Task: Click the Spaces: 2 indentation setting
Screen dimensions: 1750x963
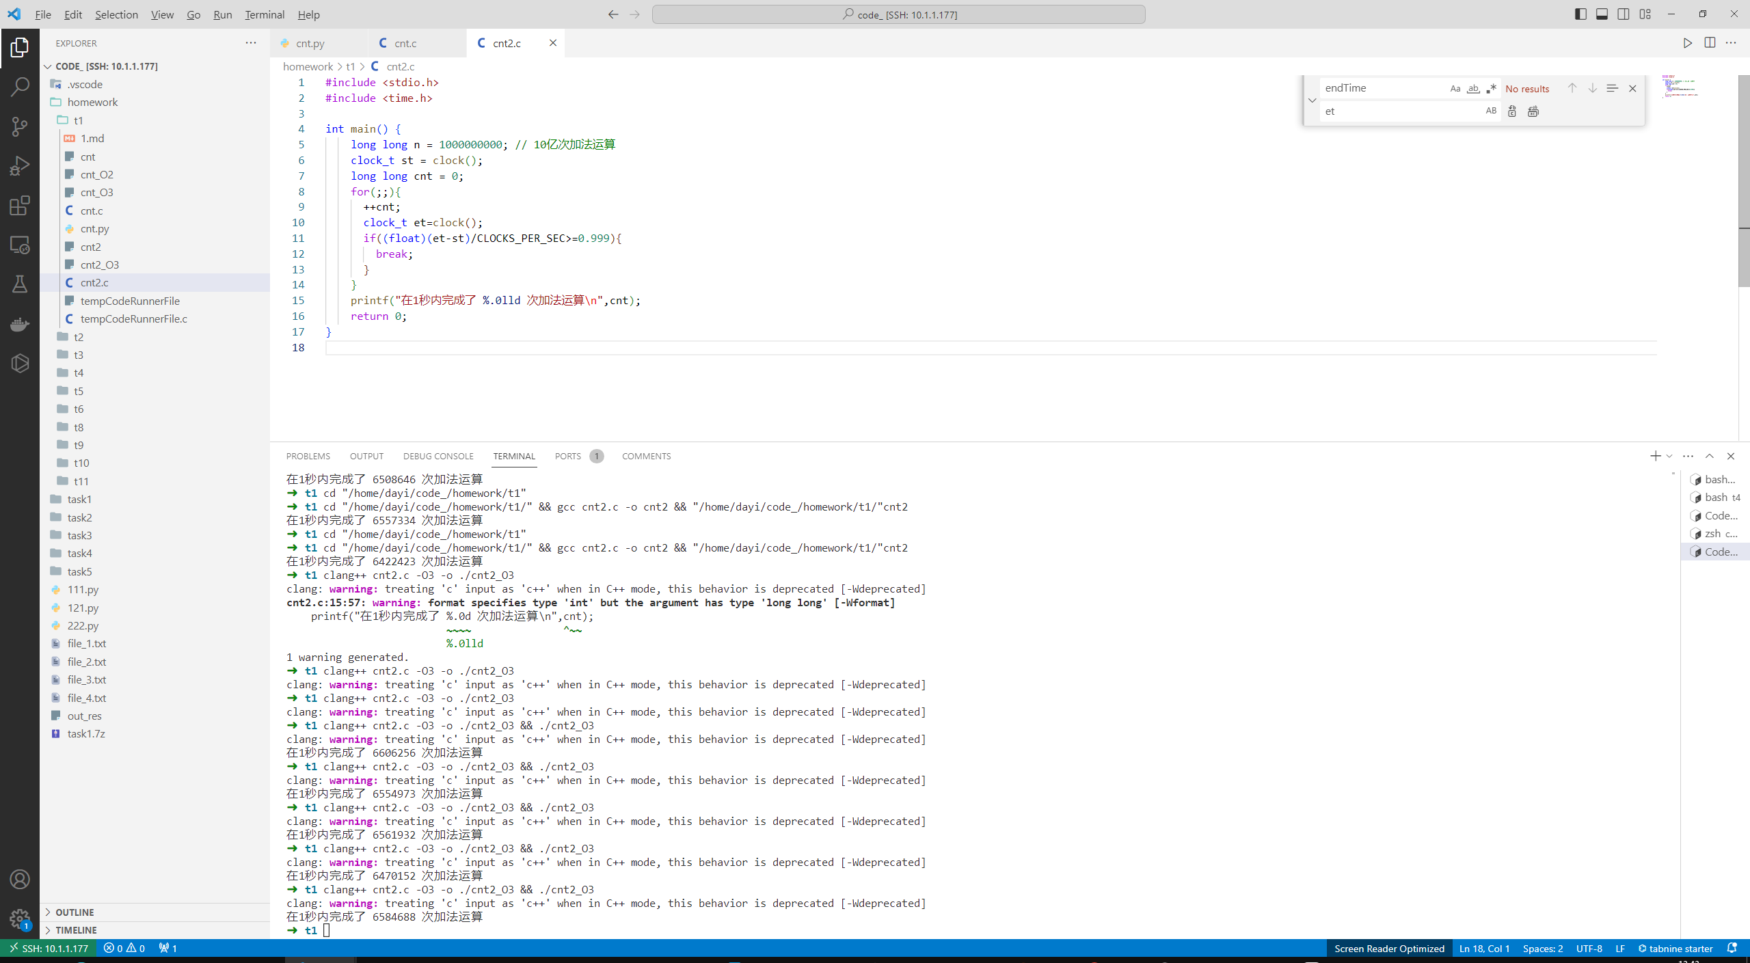Action: click(1542, 948)
